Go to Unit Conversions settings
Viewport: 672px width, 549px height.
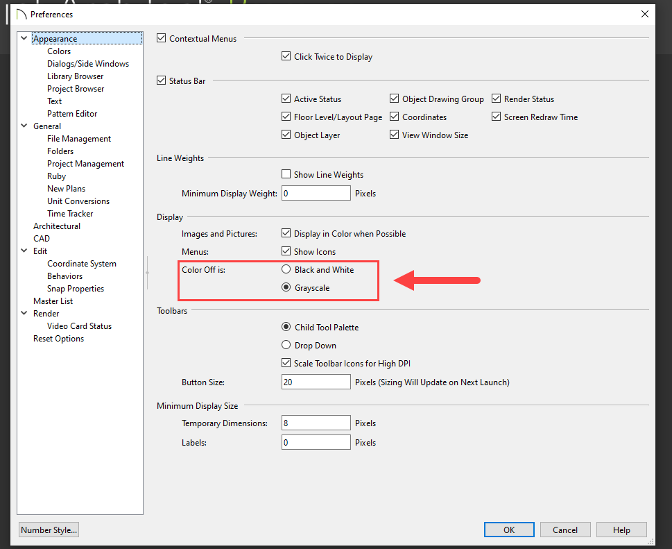click(x=78, y=201)
